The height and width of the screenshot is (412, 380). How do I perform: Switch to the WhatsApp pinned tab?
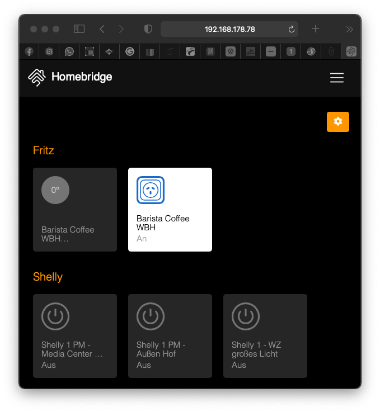click(x=69, y=51)
